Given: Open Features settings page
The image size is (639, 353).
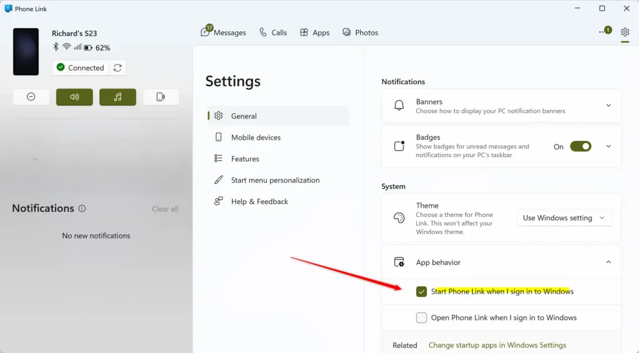Looking at the screenshot, I should coord(278,159).
